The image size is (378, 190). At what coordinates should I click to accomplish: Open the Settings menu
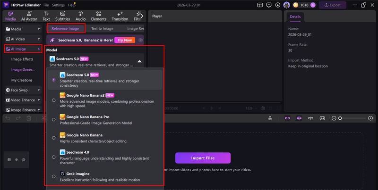[x=58, y=5]
